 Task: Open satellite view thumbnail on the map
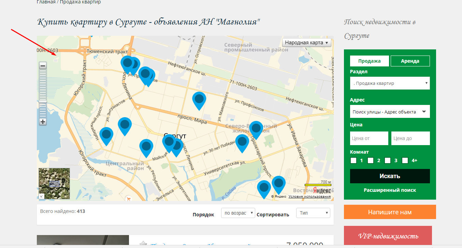coord(54,183)
